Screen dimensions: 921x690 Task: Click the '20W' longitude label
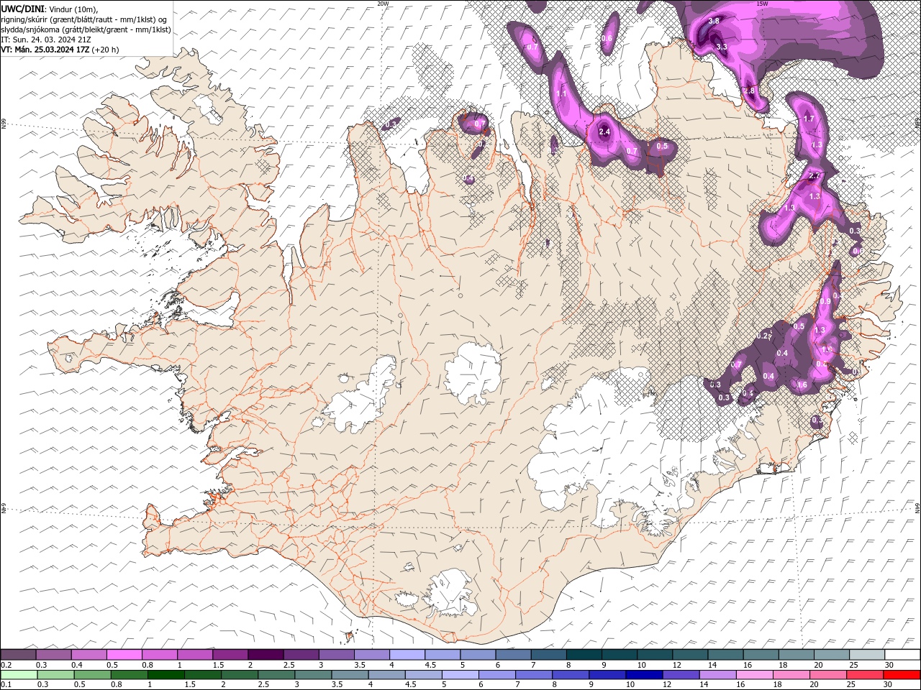coord(383,4)
